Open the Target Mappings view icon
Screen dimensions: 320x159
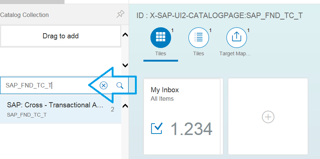(237, 38)
